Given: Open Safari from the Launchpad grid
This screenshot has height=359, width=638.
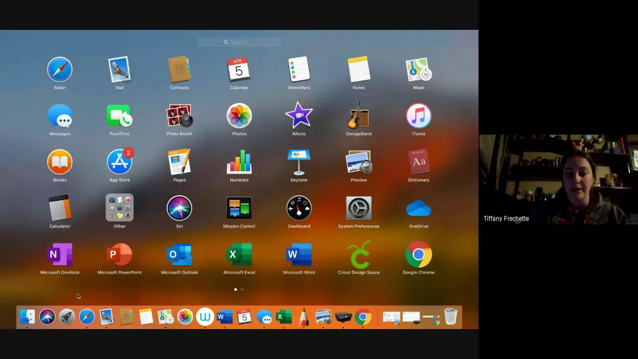Looking at the screenshot, I should click(60, 70).
